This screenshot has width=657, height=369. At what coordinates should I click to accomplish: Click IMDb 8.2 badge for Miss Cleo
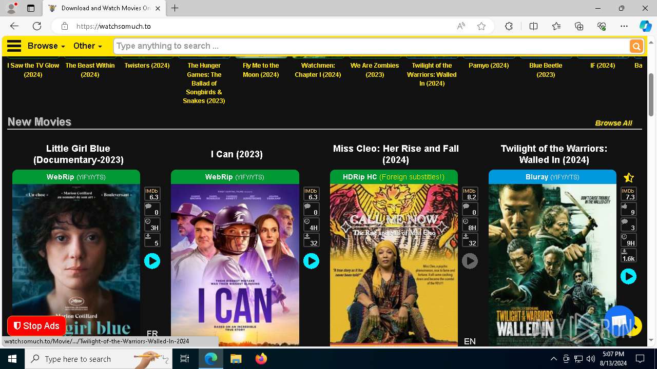pyautogui.click(x=470, y=194)
